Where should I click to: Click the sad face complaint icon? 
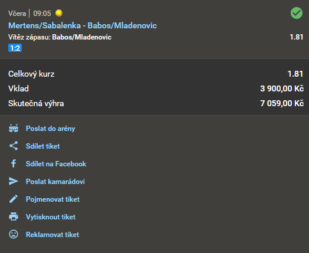coord(14,234)
